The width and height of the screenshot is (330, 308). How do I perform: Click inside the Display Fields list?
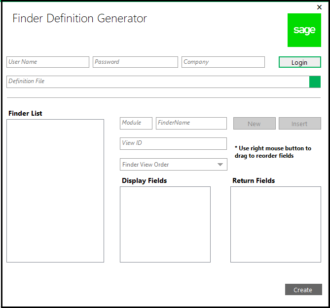coord(165,224)
